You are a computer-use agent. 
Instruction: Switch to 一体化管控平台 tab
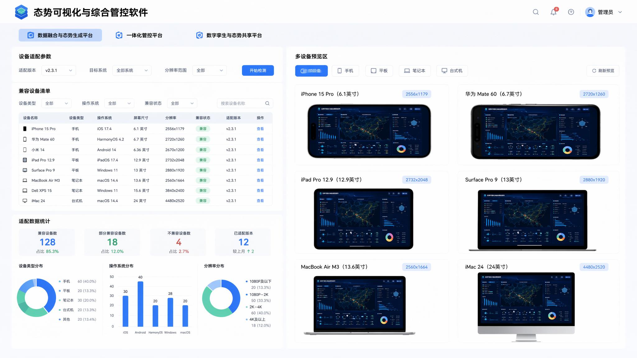139,35
